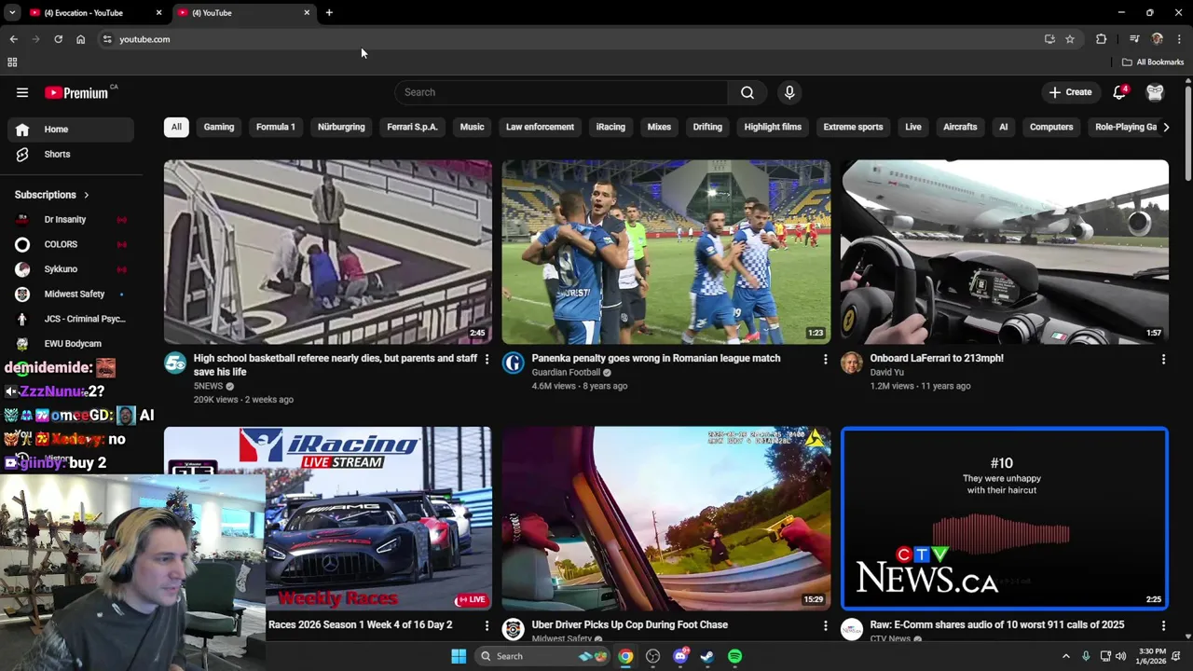The height and width of the screenshot is (671, 1193).
Task: Select the Nürburgring filter chip
Action: click(x=341, y=127)
